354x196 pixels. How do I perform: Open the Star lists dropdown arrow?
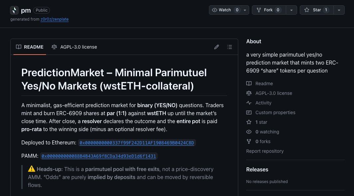(x=339, y=10)
